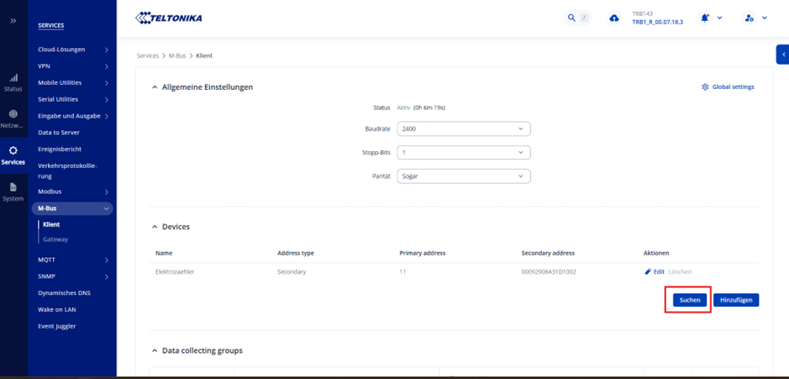Viewport: 789px width, 379px height.
Task: Expand the Mobile Utilities menu
Action: tap(73, 82)
